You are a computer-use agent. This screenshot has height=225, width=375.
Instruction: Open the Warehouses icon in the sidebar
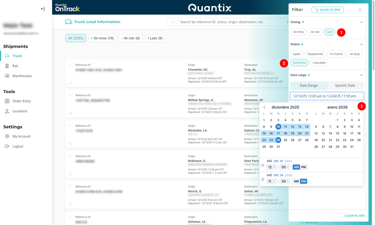7,76
